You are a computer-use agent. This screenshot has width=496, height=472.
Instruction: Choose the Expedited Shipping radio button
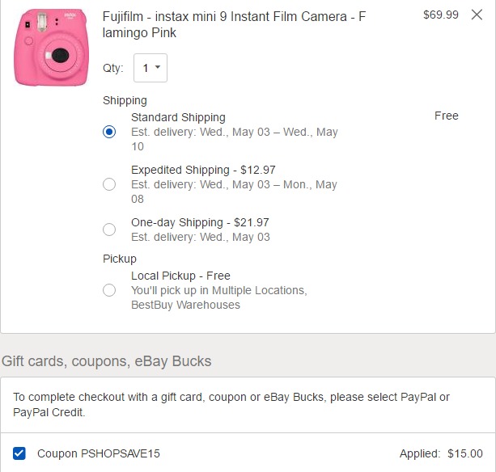tap(109, 184)
